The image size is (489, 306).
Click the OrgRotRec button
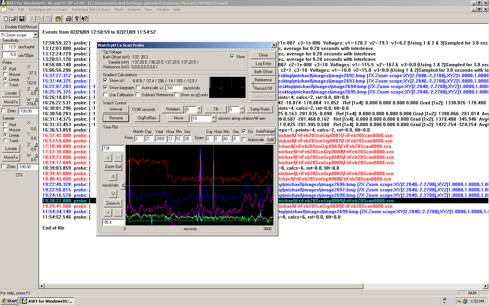pyautogui.click(x=147, y=118)
